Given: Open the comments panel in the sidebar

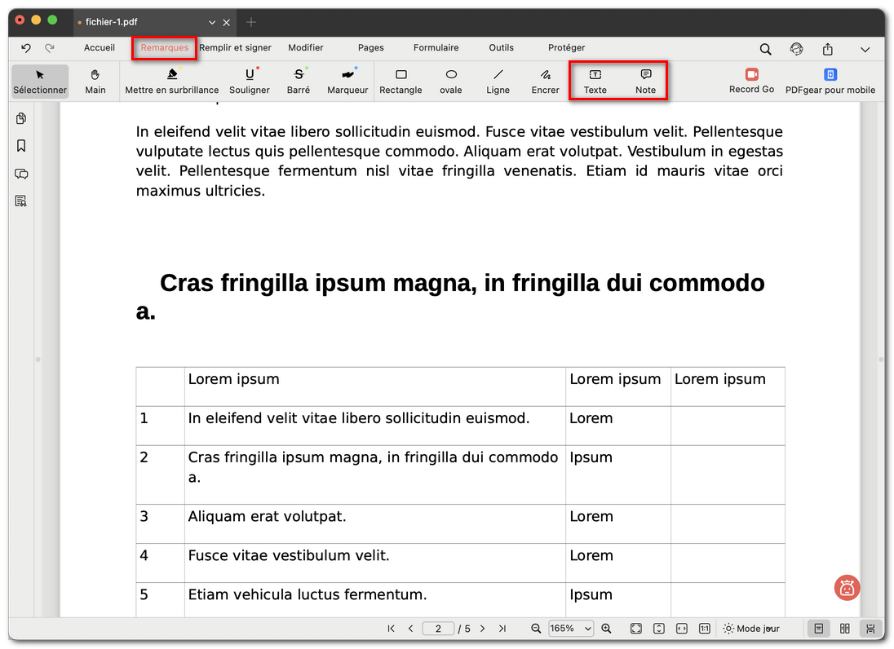Looking at the screenshot, I should pyautogui.click(x=21, y=174).
